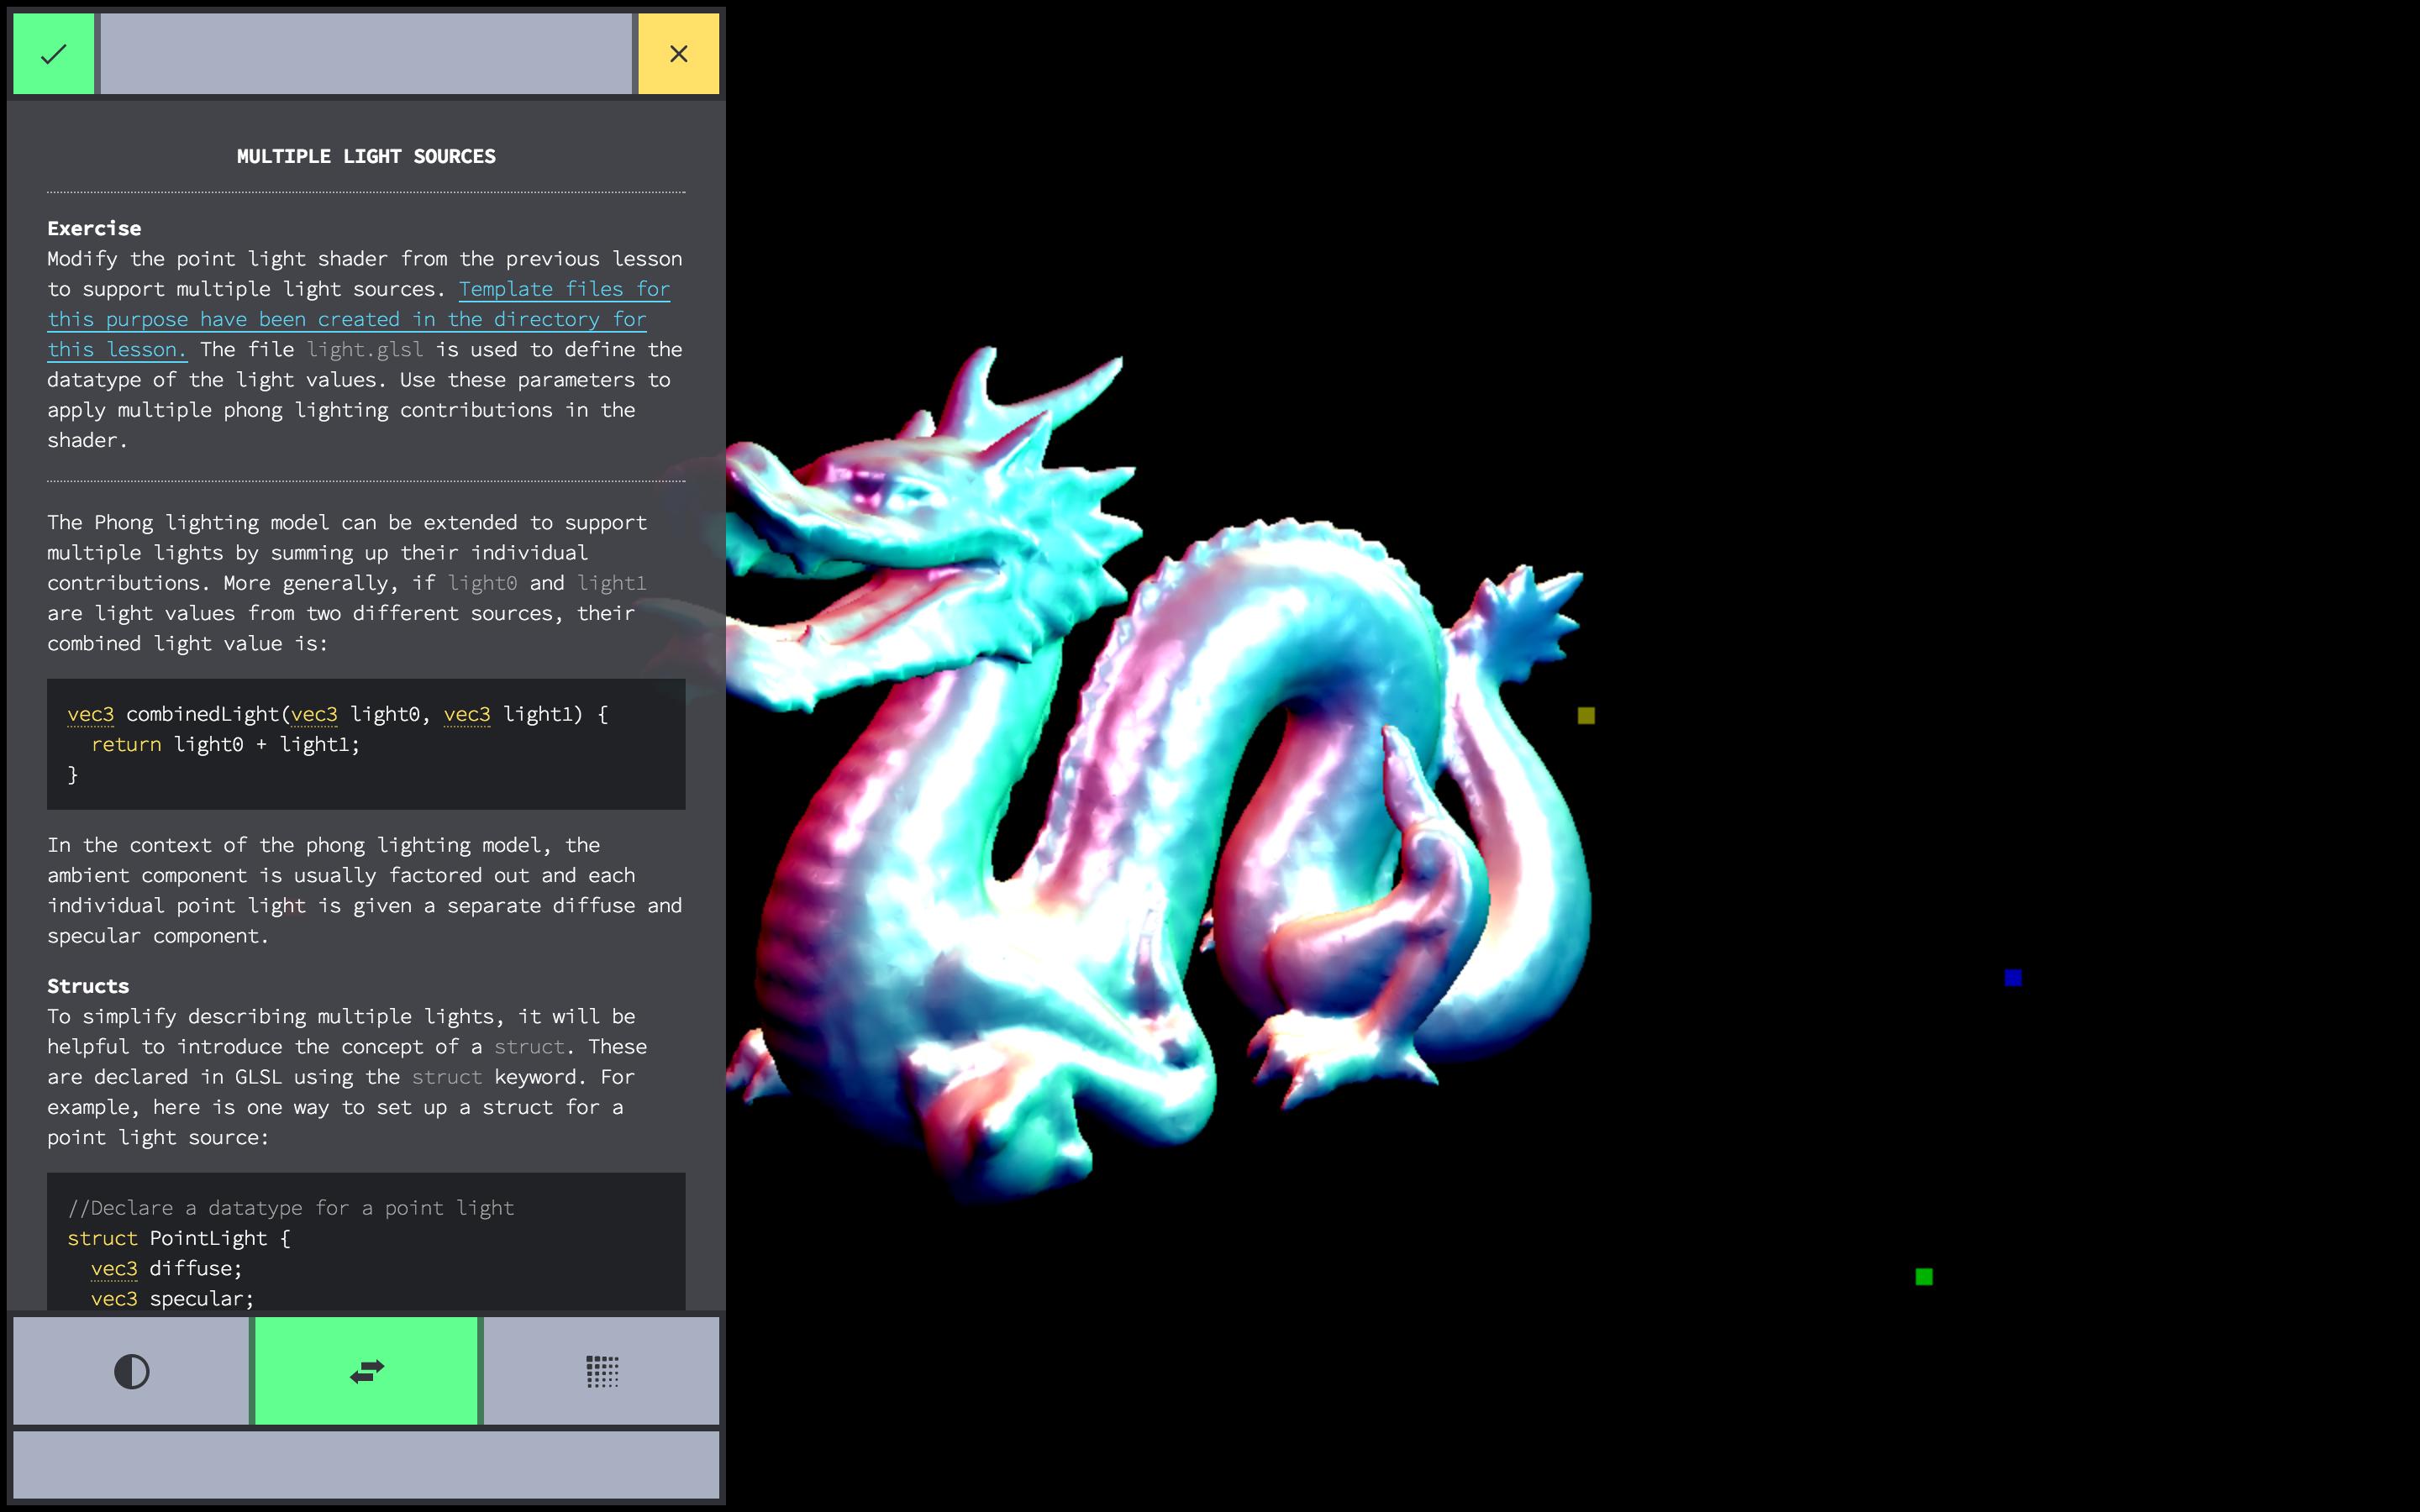Click the 'Structs' section heading

88,986
